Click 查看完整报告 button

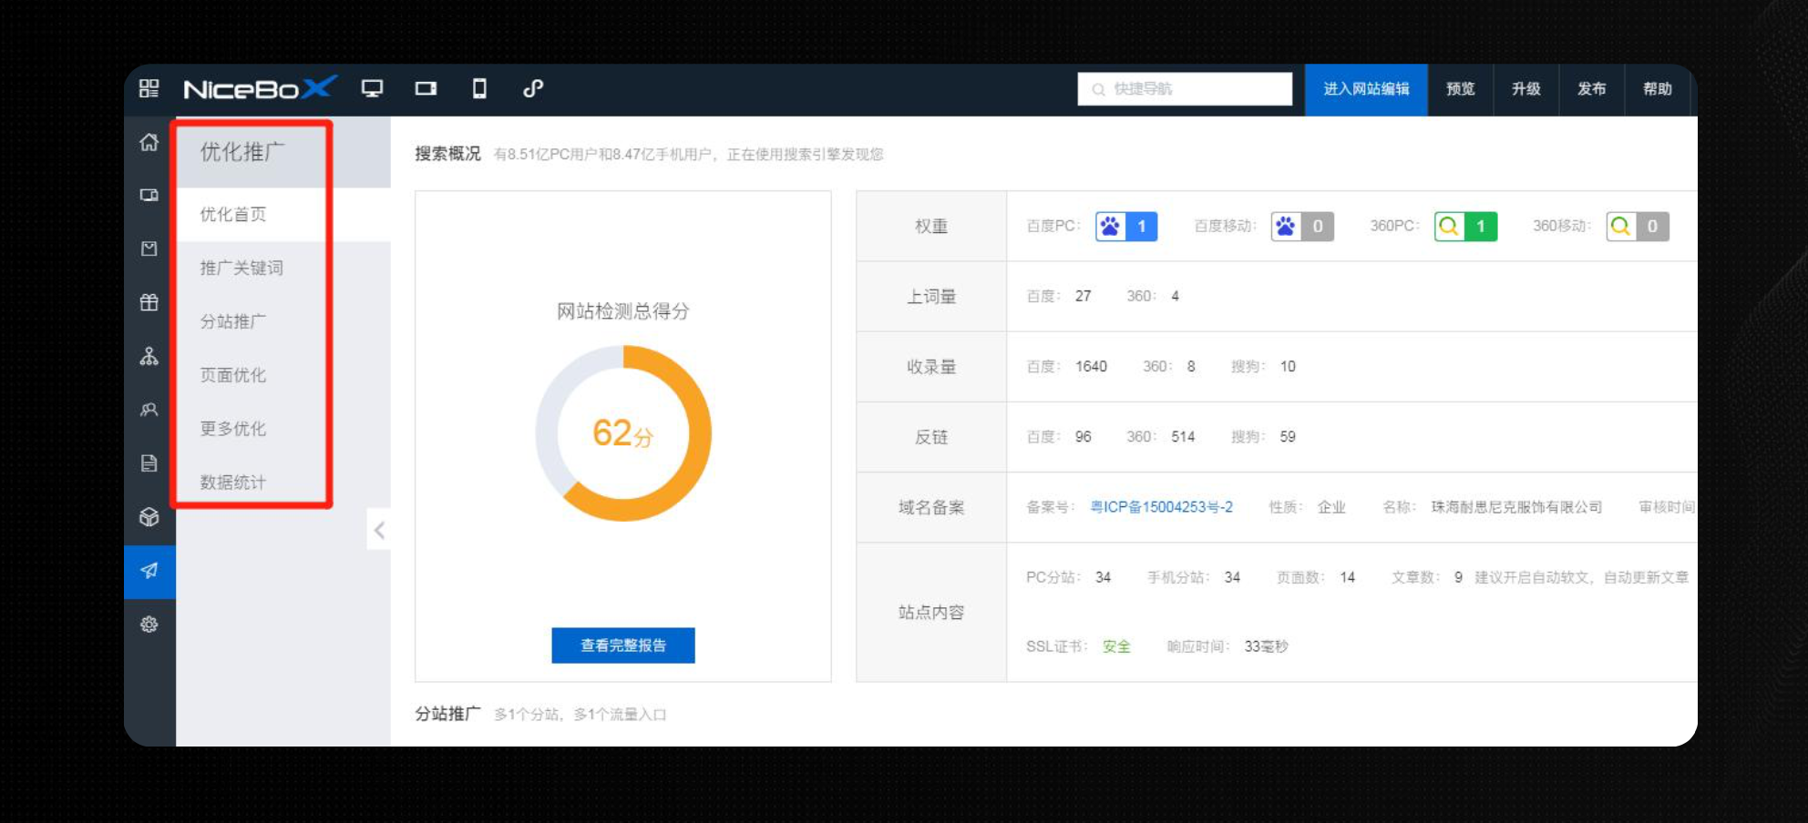pos(623,645)
